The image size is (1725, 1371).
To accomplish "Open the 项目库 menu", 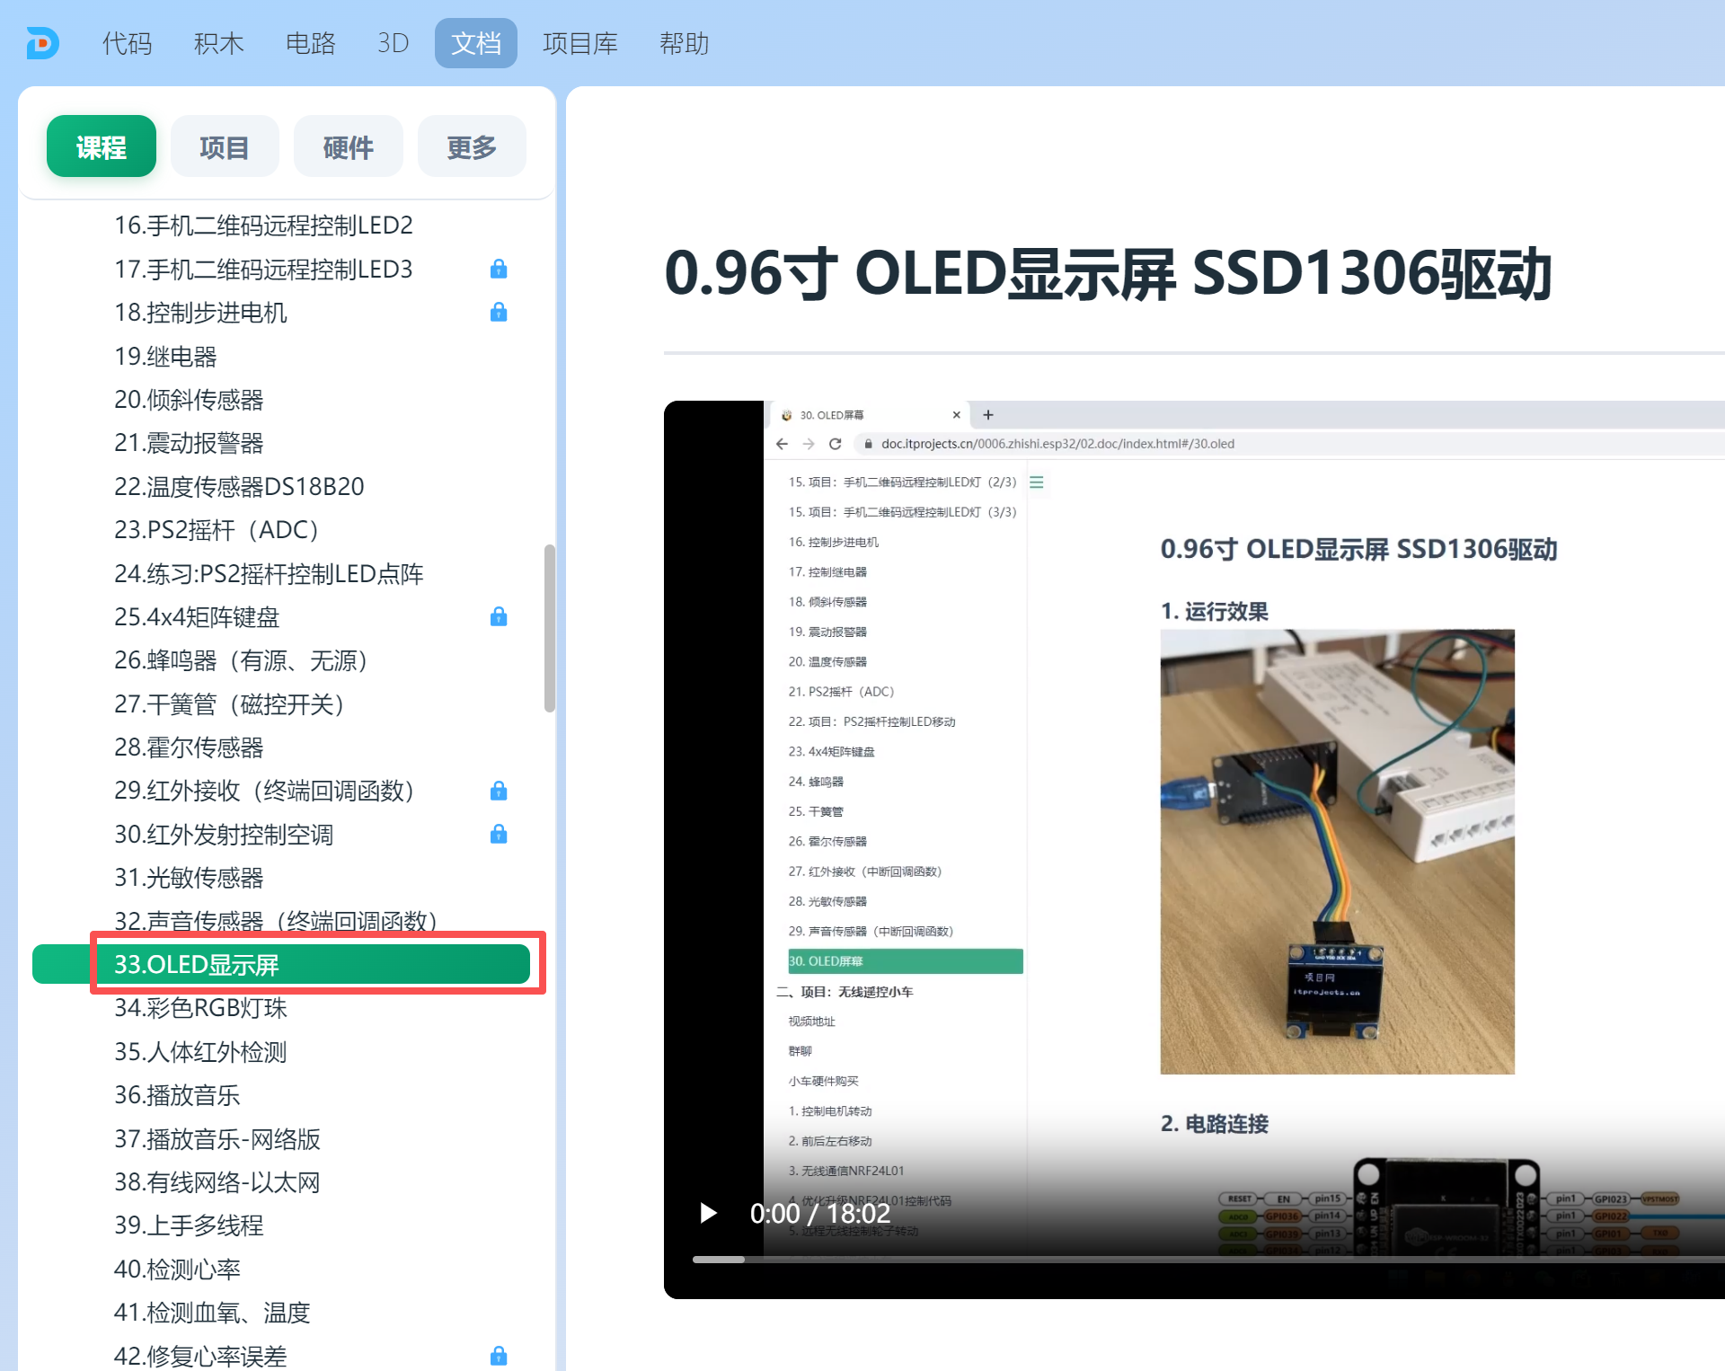I will click(x=579, y=43).
